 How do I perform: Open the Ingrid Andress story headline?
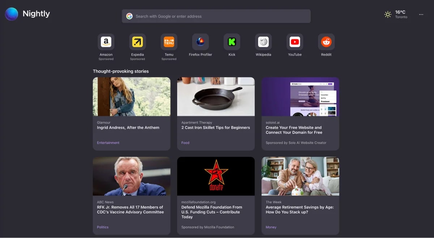[128, 128]
